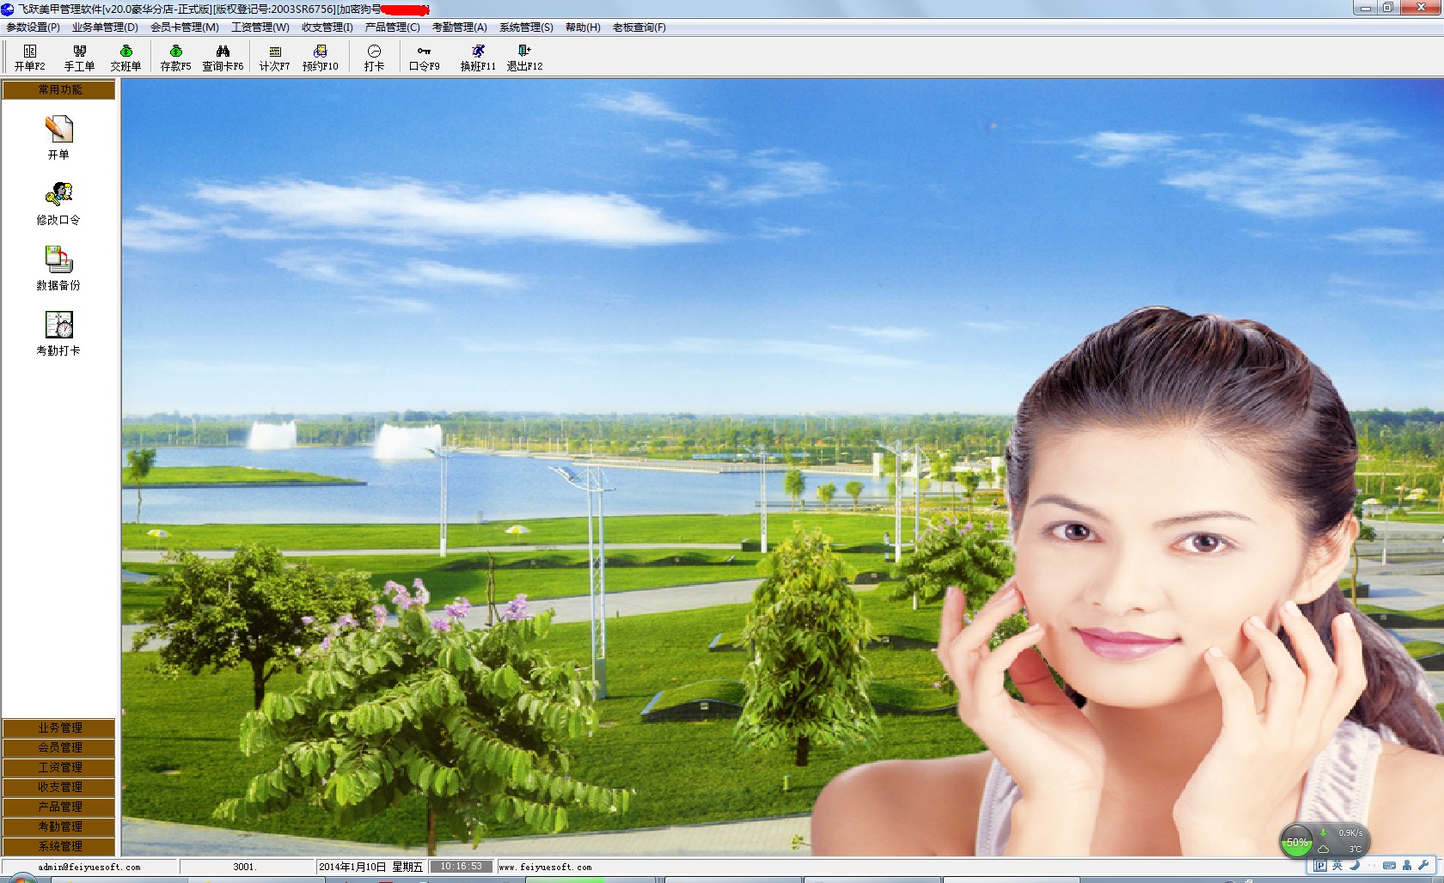This screenshot has width=1444, height=883.
Task: Click the 交班单 money bag icon
Action: [125, 58]
